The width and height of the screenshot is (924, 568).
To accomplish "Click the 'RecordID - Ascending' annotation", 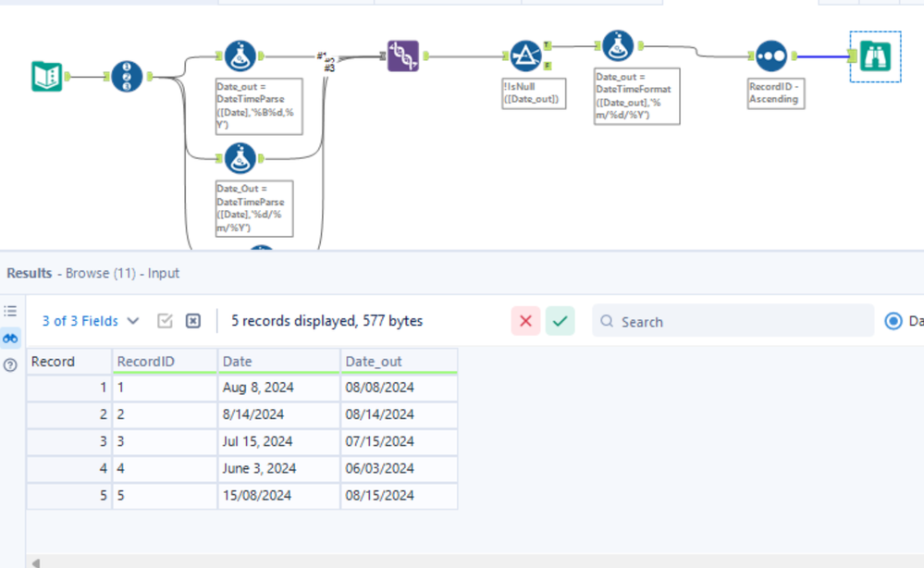I will tap(775, 93).
